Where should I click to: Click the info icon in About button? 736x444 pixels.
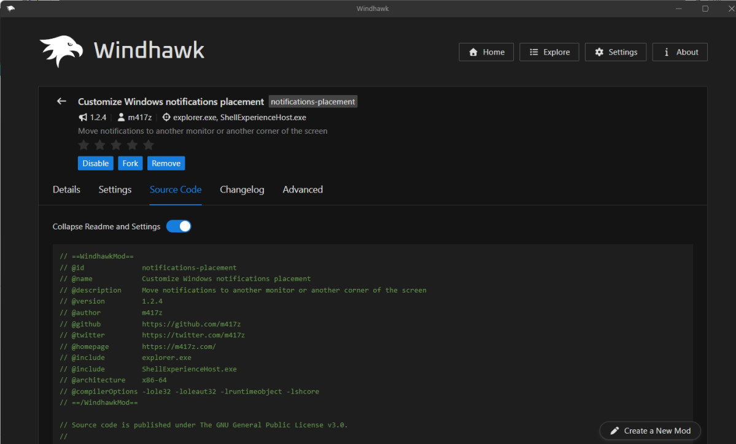click(667, 52)
